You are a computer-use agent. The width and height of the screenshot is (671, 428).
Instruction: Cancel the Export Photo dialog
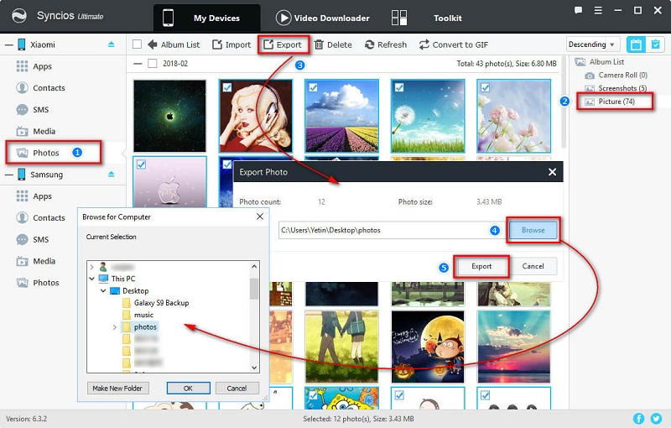(x=533, y=266)
